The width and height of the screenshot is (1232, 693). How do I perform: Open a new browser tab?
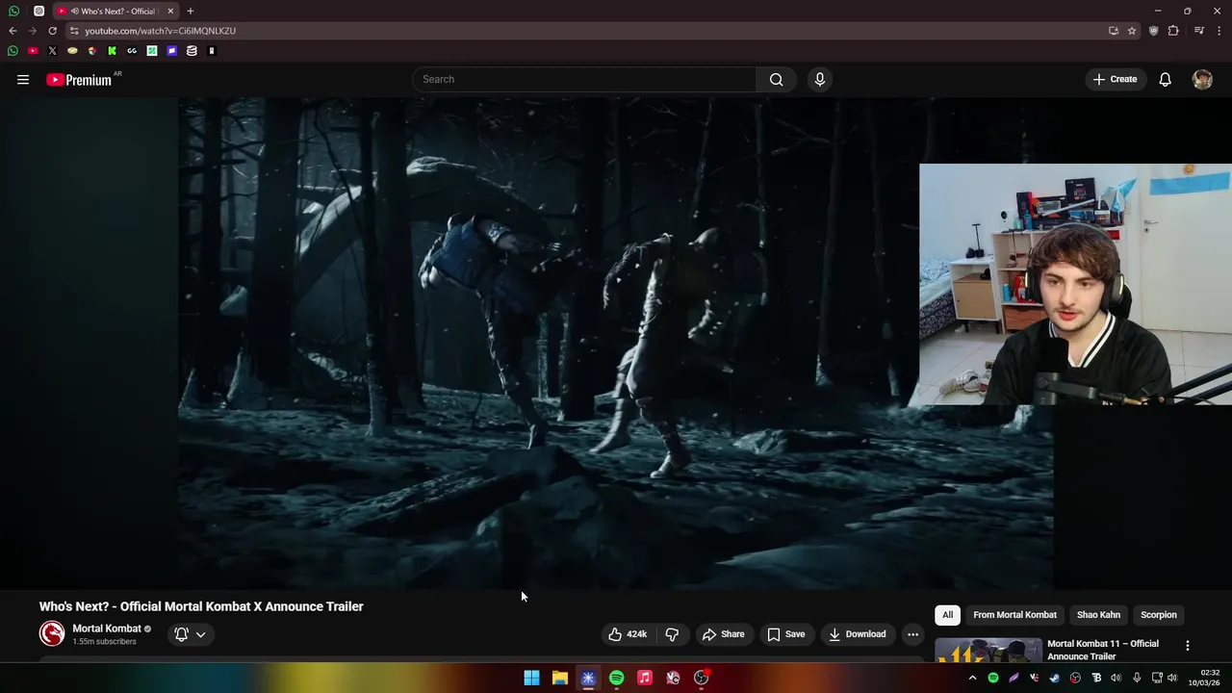190,11
